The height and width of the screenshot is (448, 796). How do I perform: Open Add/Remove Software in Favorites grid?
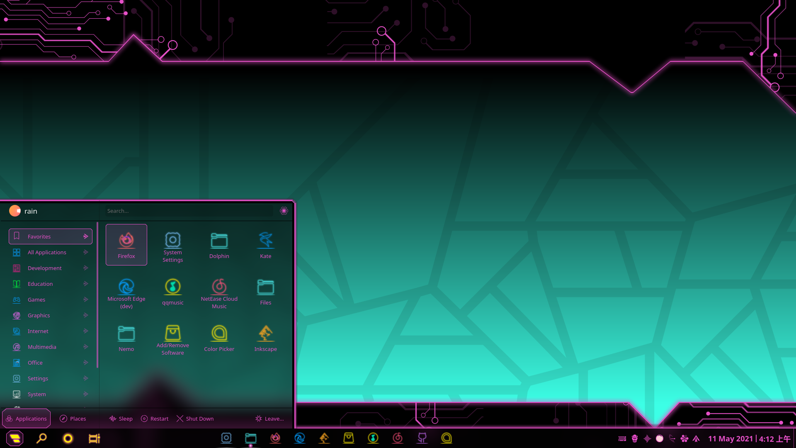pos(173,338)
